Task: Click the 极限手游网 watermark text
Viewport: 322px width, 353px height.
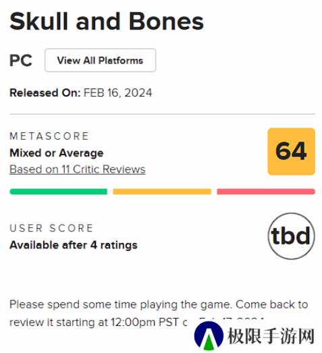Action: click(271, 336)
